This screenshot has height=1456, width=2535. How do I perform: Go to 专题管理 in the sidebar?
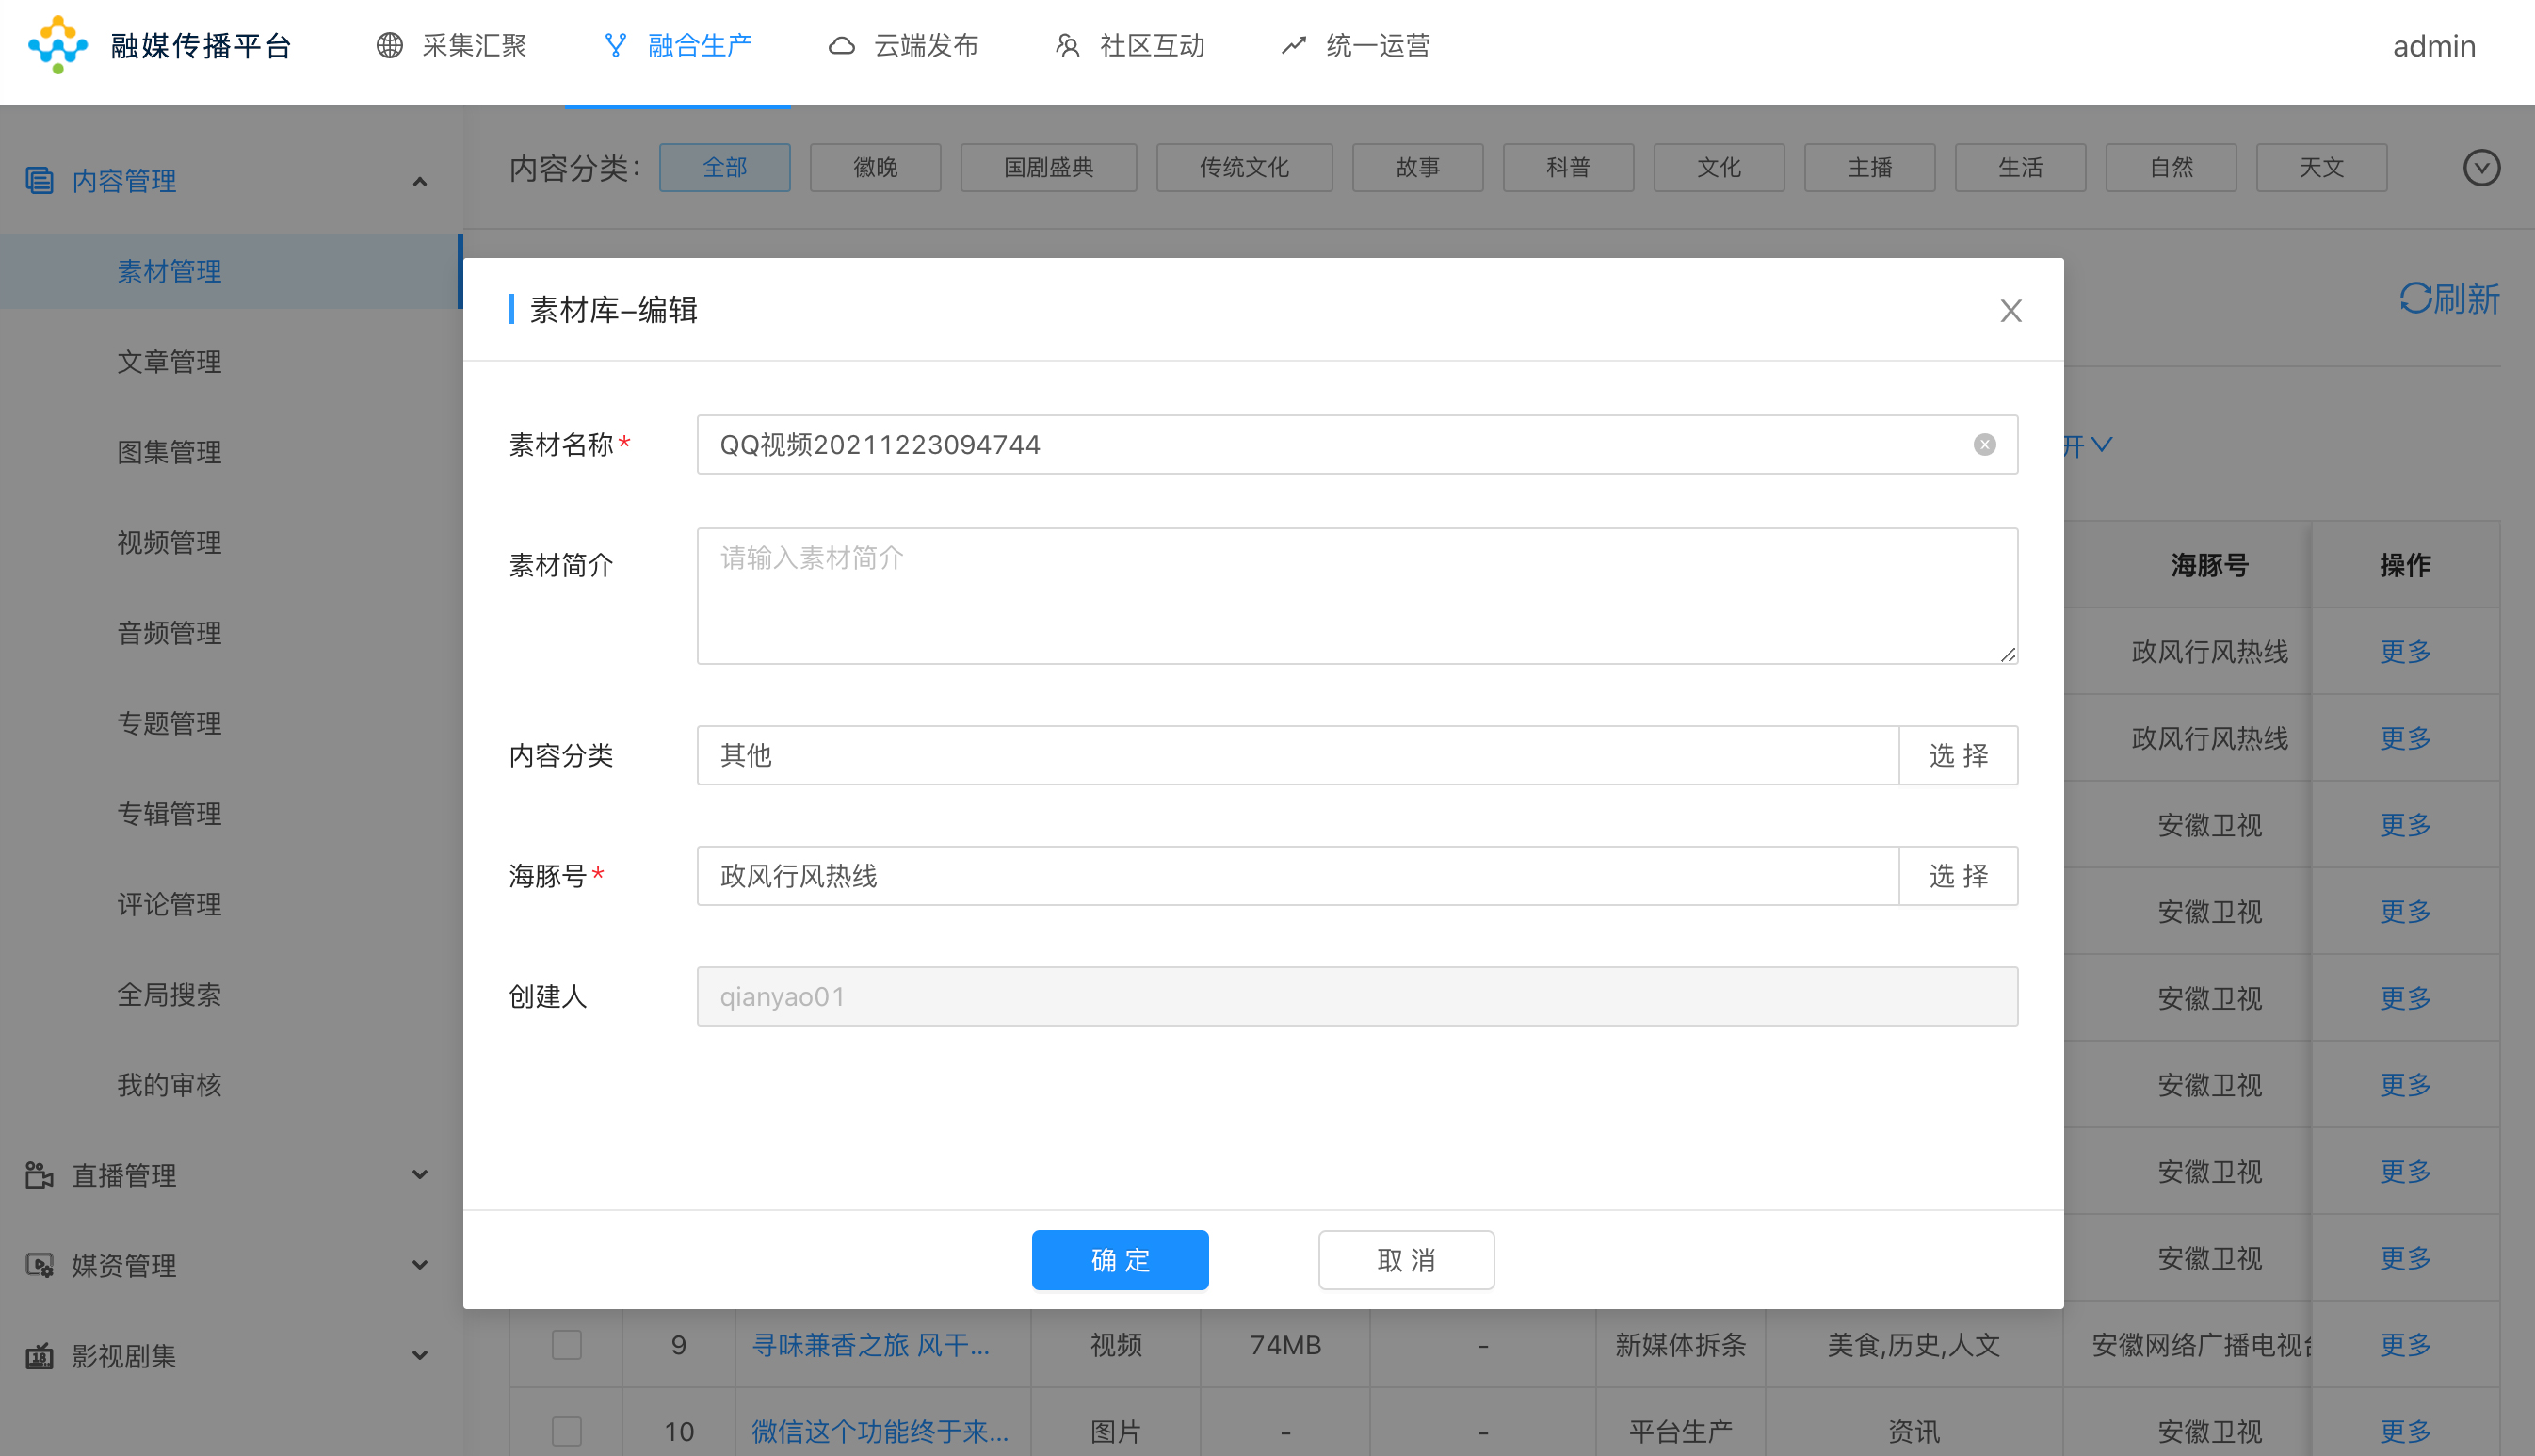point(169,723)
